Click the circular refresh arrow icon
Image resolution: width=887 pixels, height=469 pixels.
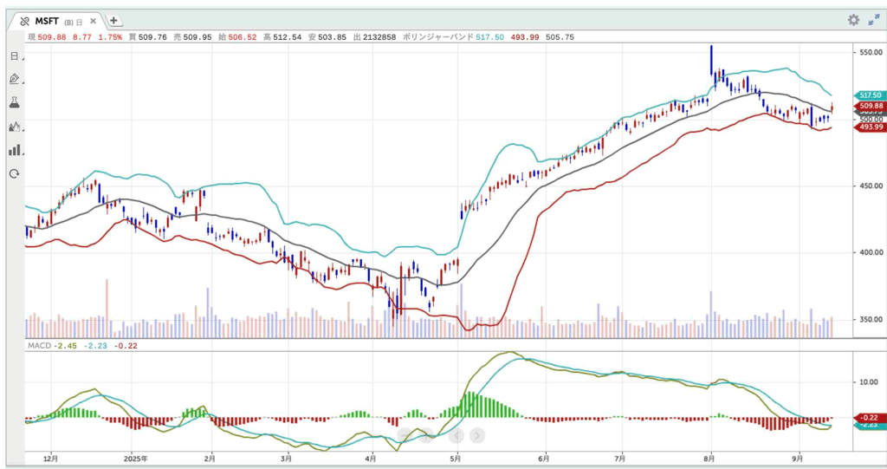[14, 173]
